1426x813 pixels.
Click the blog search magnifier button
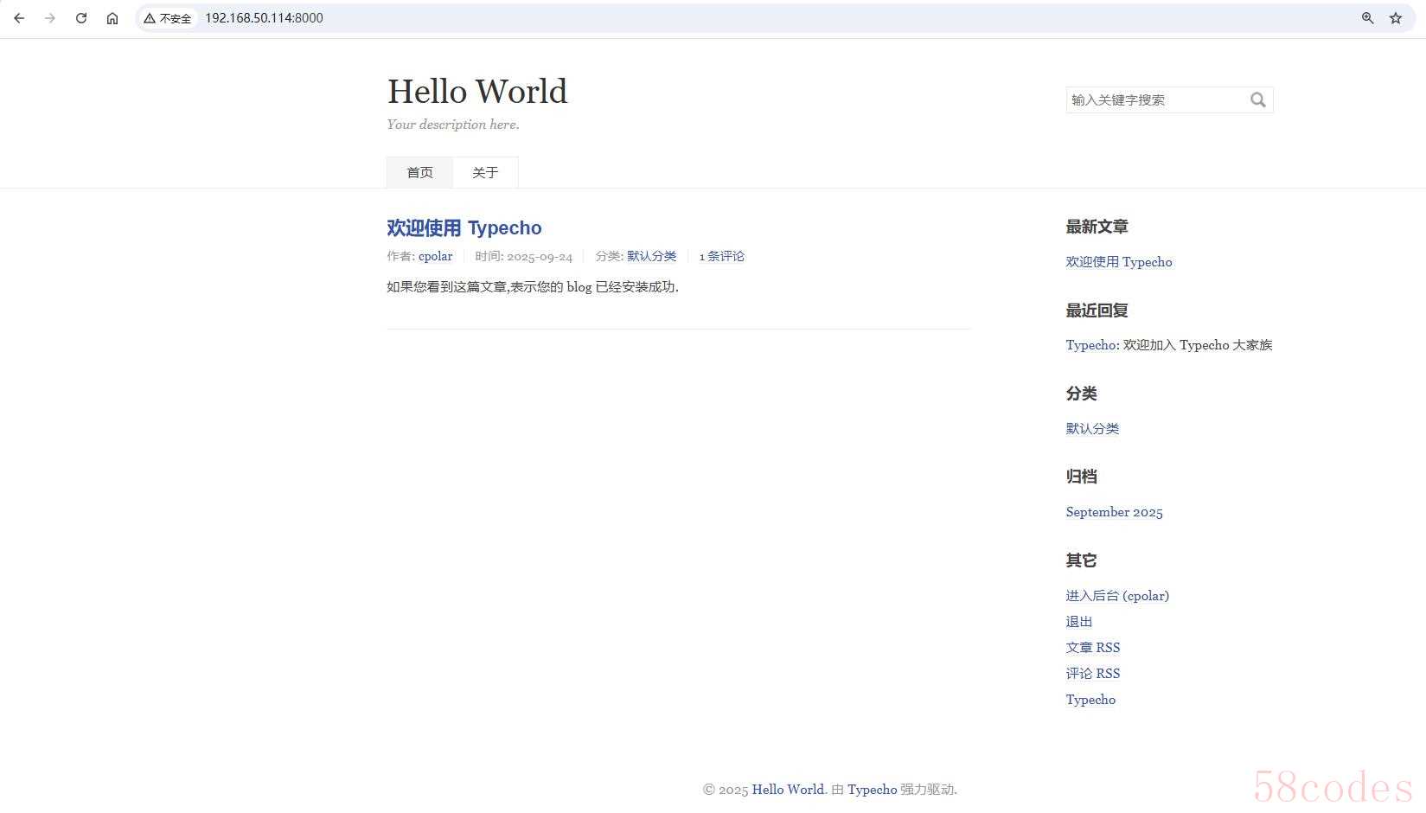coord(1257,100)
